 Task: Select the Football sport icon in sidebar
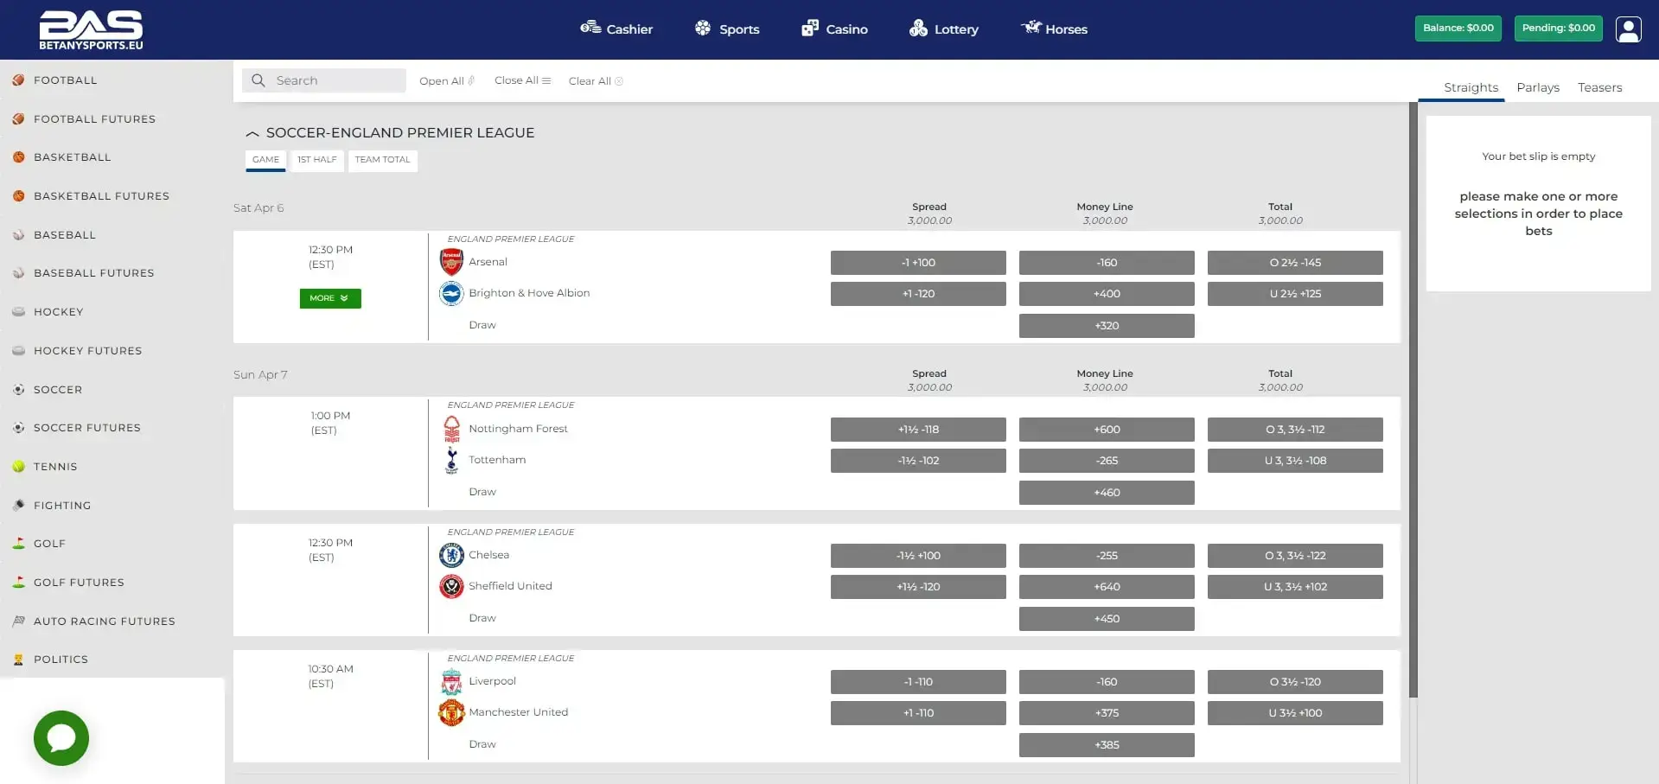18,80
